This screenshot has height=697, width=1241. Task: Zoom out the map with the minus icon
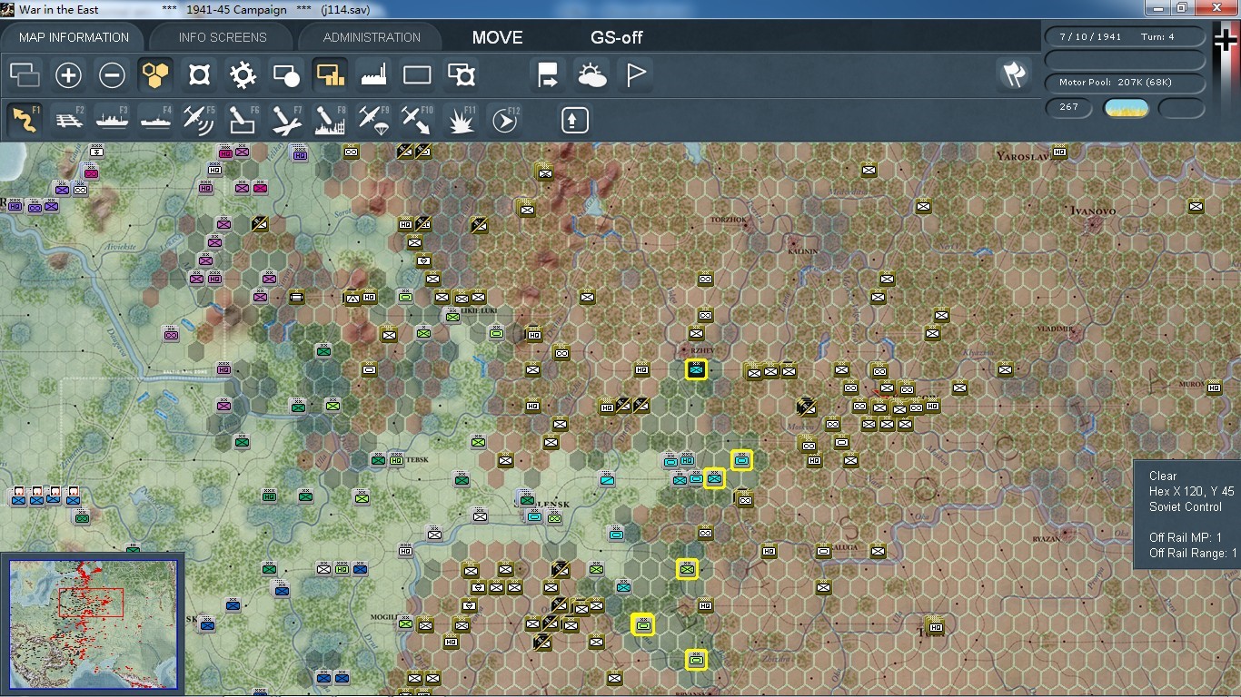click(112, 75)
